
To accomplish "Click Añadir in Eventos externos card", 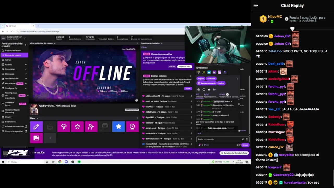I will [x=188, y=89].
